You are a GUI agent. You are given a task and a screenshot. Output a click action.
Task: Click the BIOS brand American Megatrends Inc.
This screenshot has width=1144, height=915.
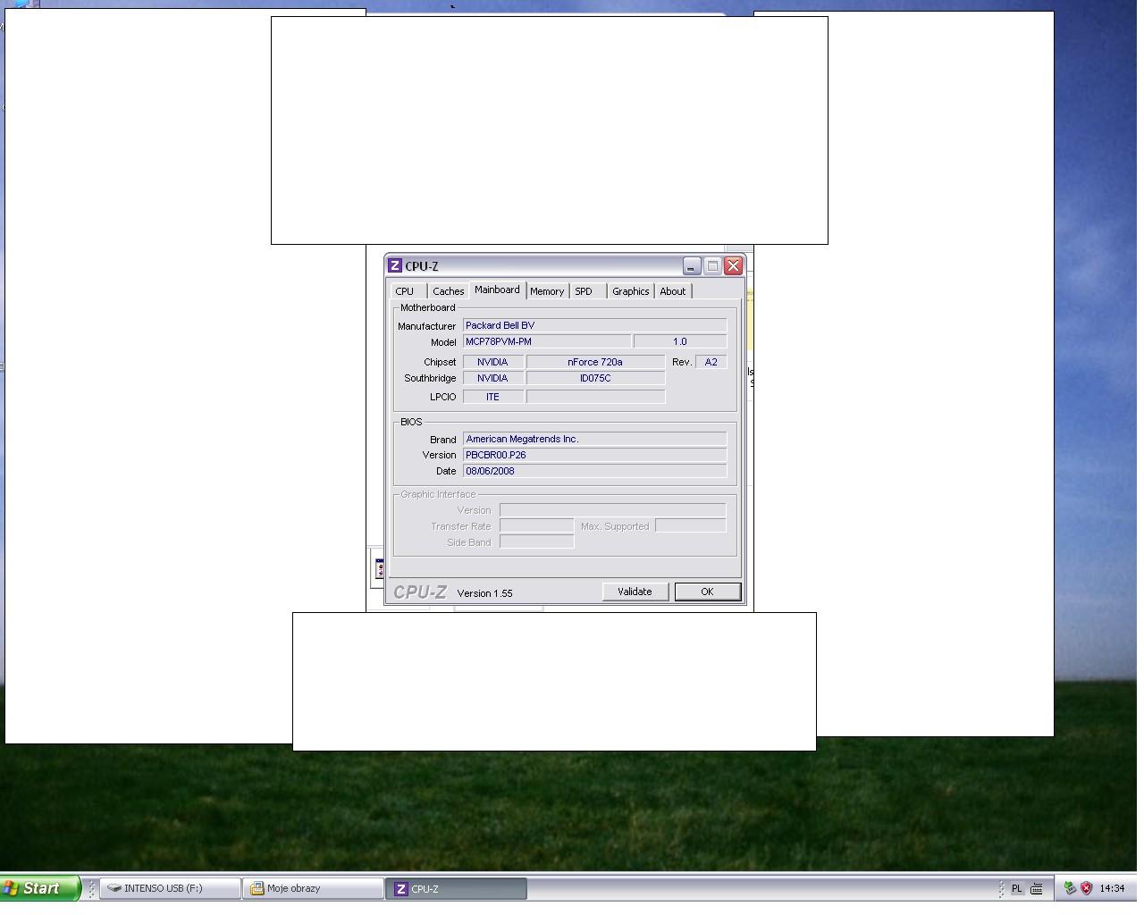point(595,440)
